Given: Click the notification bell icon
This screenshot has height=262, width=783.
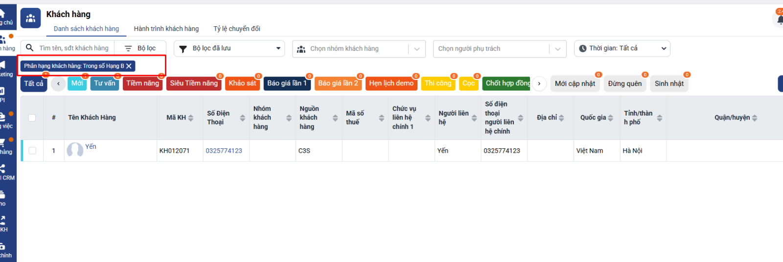Looking at the screenshot, I should 780,20.
